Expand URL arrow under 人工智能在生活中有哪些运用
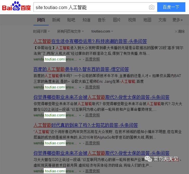The height and width of the screenshot is (174, 189). pos(80,59)
